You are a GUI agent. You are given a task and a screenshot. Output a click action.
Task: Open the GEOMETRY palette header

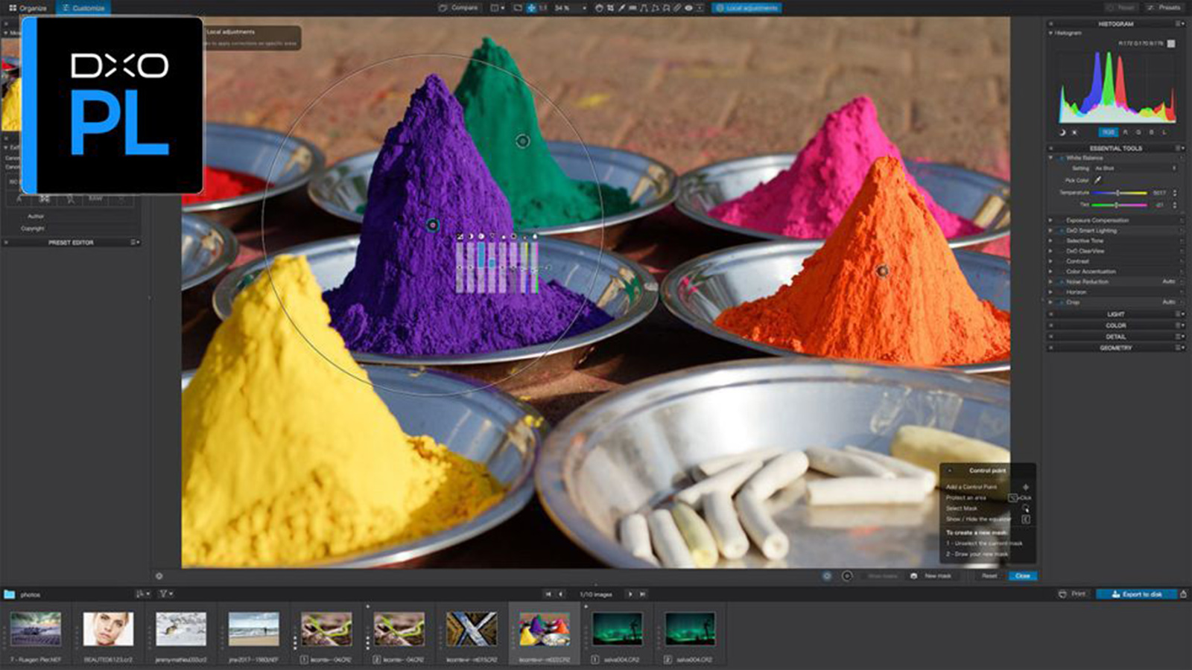pyautogui.click(x=1115, y=348)
